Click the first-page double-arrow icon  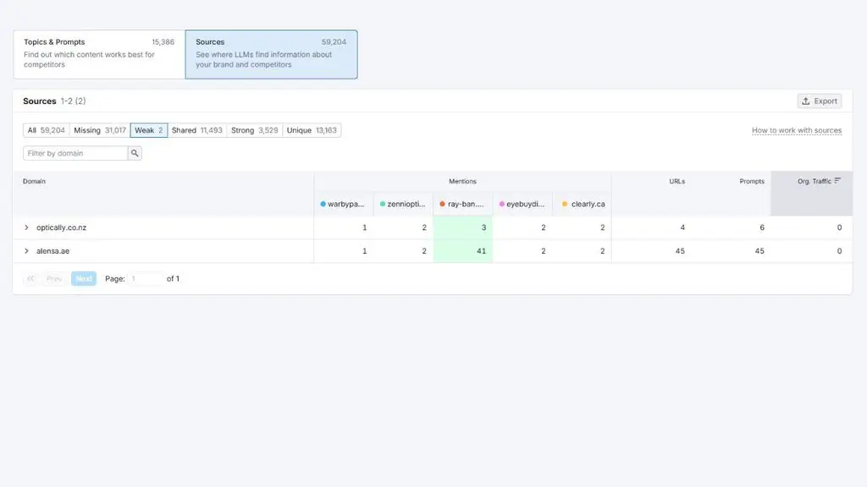point(30,279)
